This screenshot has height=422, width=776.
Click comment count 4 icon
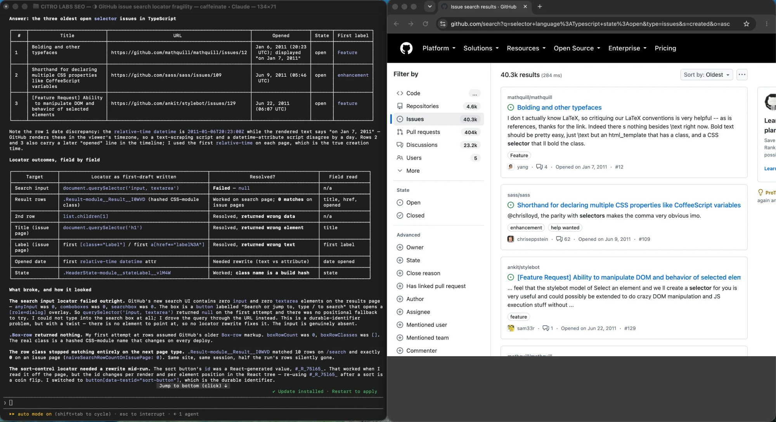coord(539,167)
